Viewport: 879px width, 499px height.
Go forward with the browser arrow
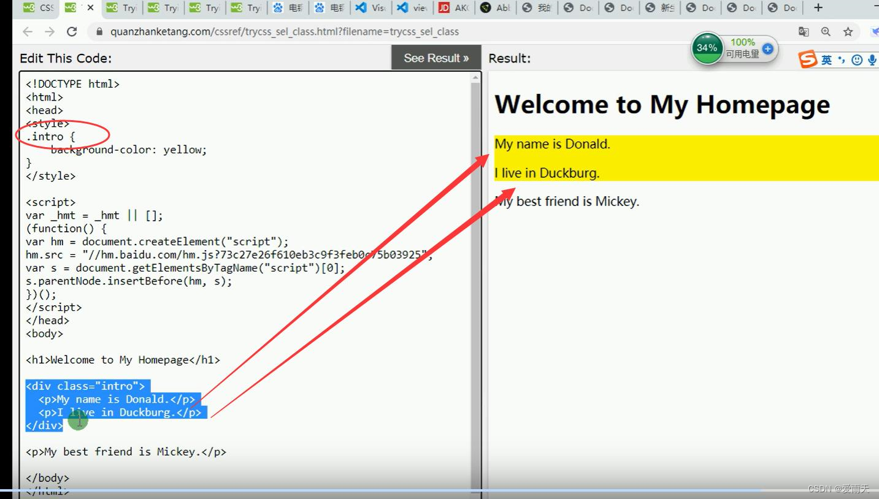coord(50,32)
